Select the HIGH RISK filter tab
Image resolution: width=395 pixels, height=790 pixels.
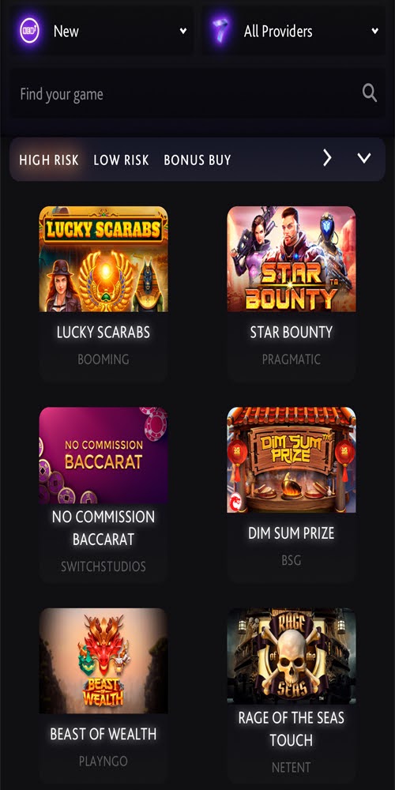pyautogui.click(x=49, y=160)
